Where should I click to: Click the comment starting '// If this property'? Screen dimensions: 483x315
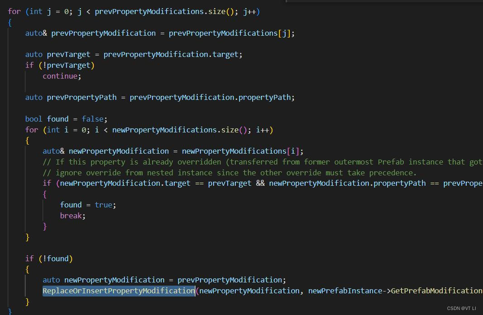point(263,162)
